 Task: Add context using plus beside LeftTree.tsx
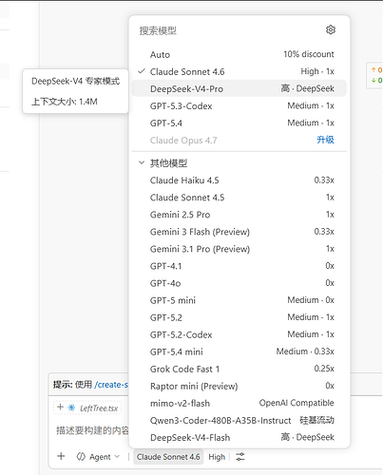click(x=60, y=408)
